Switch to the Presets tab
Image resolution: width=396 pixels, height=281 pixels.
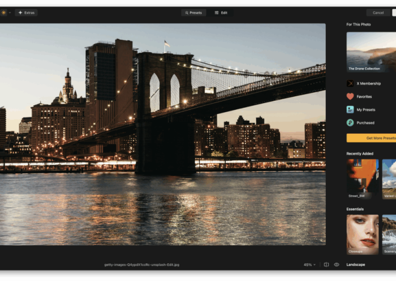[193, 12]
